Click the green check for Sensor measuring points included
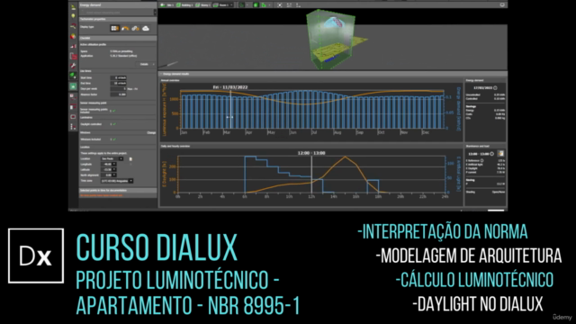Screen dimensions: 576x324 coord(114,111)
